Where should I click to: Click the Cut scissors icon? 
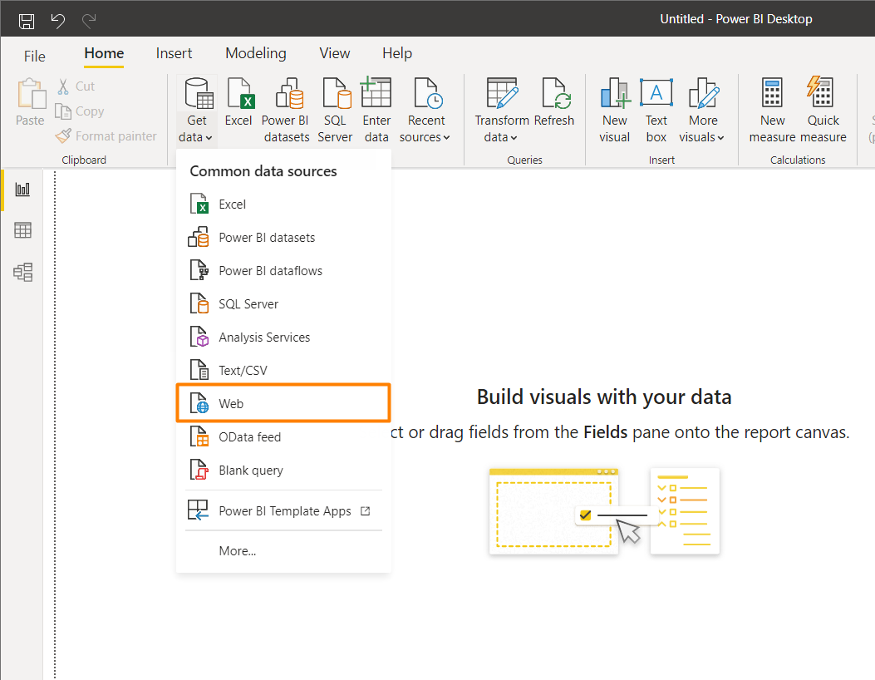pos(63,86)
